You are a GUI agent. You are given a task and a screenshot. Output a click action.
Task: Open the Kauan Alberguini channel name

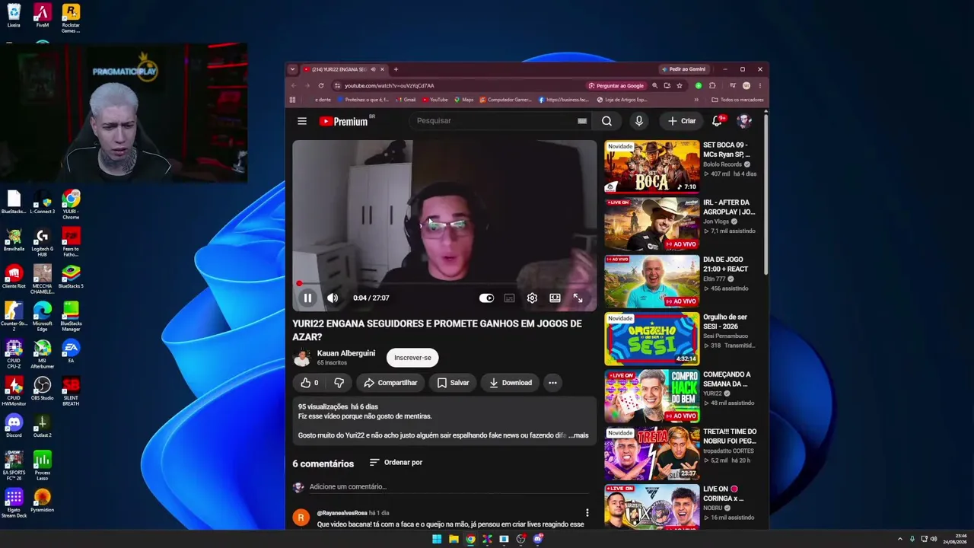pyautogui.click(x=346, y=353)
